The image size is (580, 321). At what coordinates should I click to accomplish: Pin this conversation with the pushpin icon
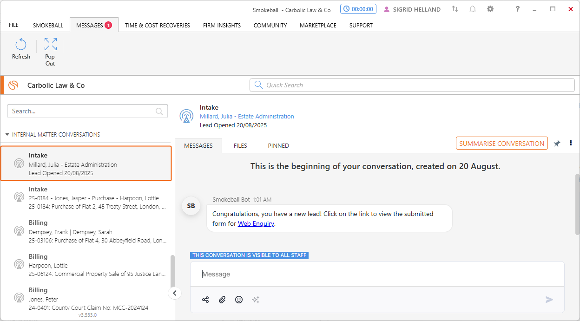(x=557, y=144)
